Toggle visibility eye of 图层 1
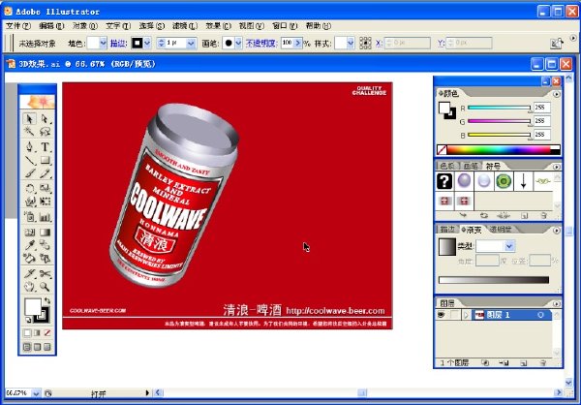This screenshot has height=405, width=581. (442, 315)
